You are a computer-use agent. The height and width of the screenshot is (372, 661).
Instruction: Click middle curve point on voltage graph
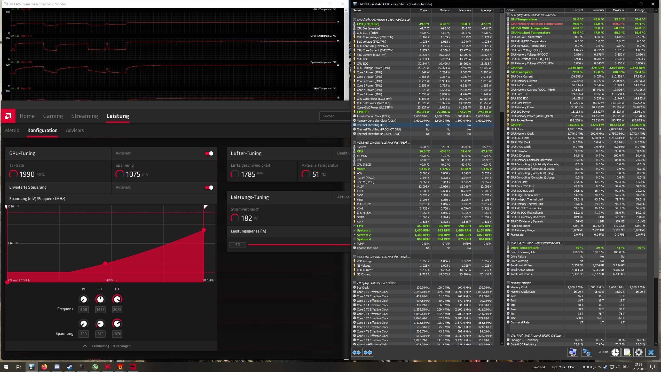[105, 263]
